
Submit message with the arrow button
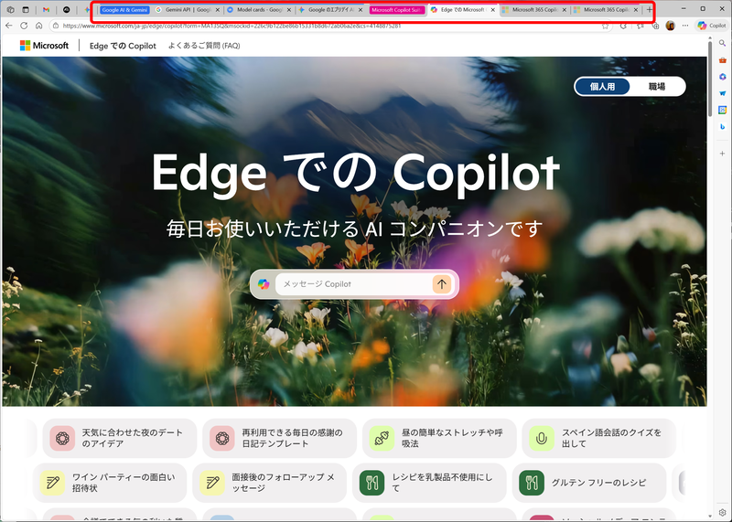click(441, 283)
